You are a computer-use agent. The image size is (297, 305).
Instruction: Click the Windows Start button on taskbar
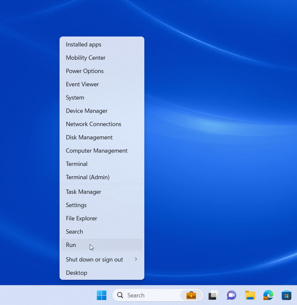coord(101,295)
